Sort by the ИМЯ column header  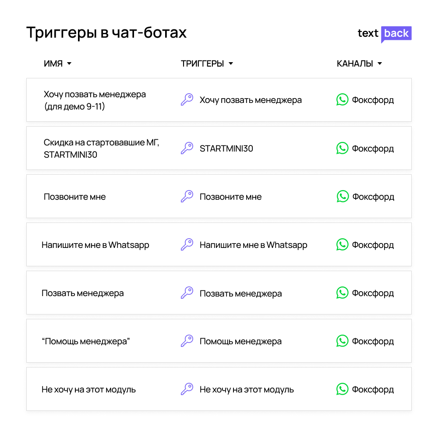coord(53,64)
